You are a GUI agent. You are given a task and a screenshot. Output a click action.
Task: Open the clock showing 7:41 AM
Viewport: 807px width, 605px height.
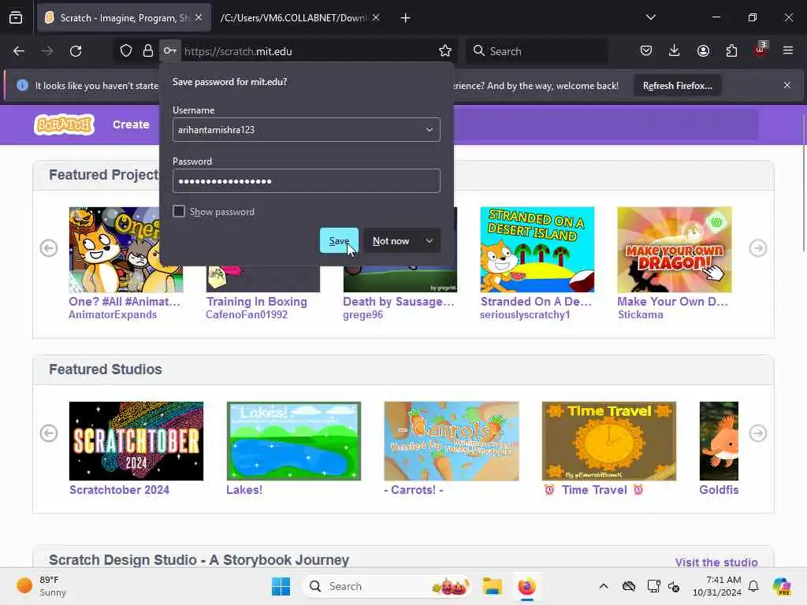(x=716, y=586)
